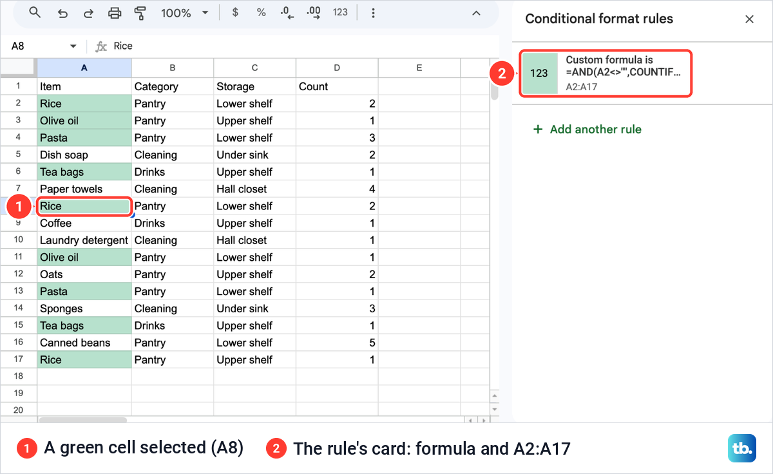Click the search magnifier icon
The width and height of the screenshot is (773, 474).
click(x=35, y=13)
